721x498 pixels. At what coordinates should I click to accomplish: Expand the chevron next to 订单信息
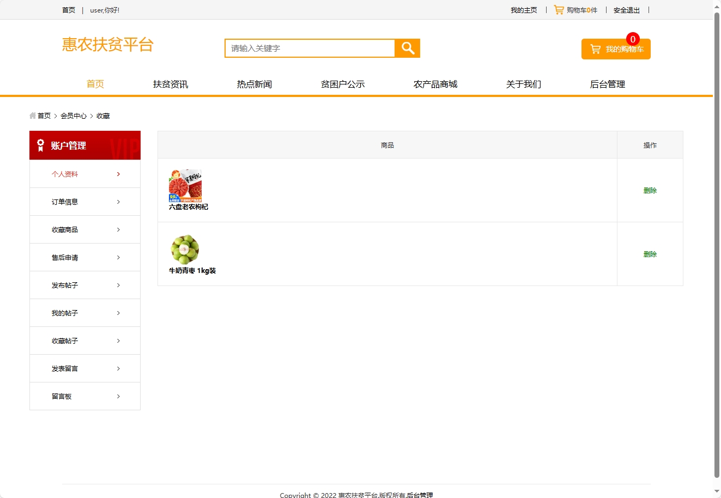118,202
